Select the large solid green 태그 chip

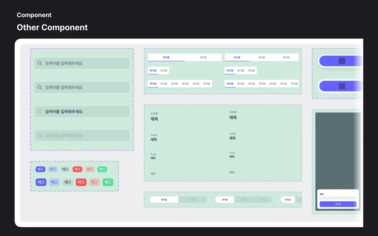[108, 182]
